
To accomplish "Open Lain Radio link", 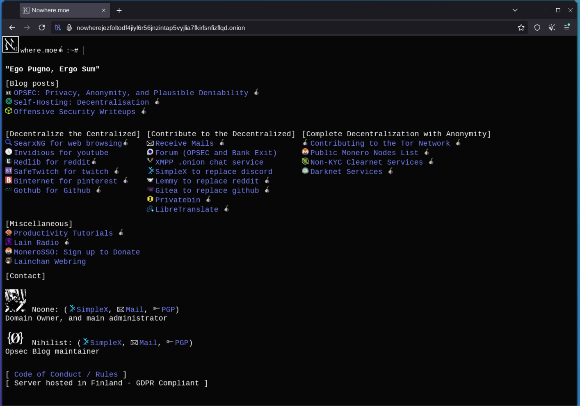I will (x=36, y=243).
